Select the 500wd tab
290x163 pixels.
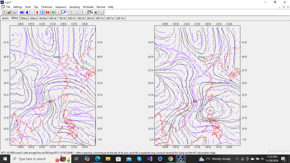point(24,18)
